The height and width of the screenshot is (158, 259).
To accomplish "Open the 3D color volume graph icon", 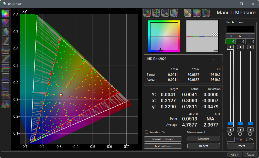I will [x=6, y=32].
